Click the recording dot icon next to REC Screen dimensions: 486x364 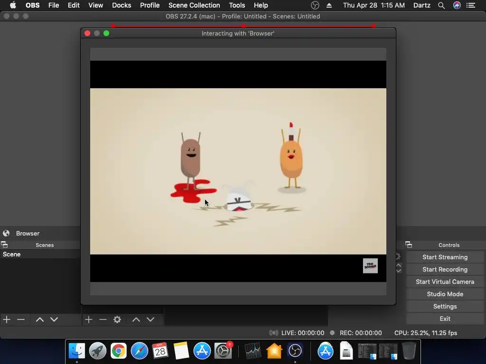[x=332, y=333]
